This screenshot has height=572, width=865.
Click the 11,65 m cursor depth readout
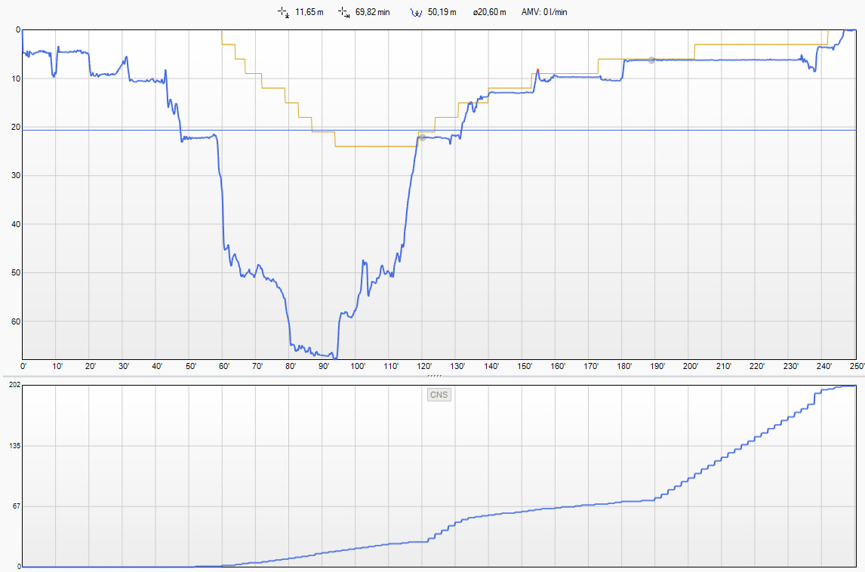point(309,12)
